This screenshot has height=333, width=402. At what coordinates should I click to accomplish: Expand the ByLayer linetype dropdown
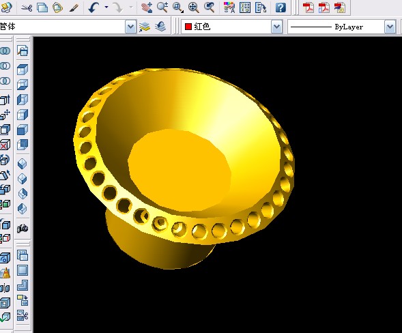tap(390, 27)
